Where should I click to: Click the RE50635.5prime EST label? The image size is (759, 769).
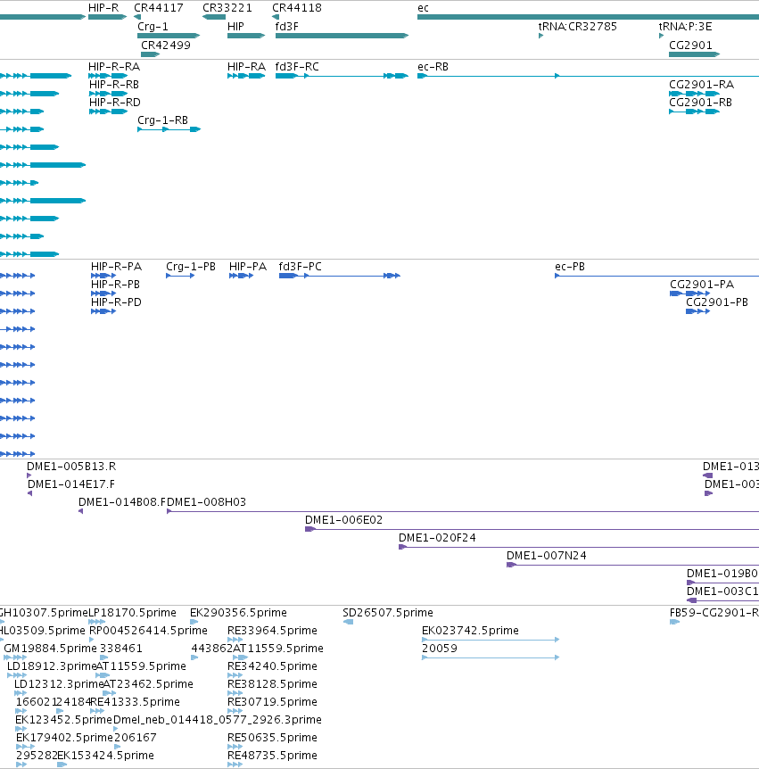coord(273,738)
